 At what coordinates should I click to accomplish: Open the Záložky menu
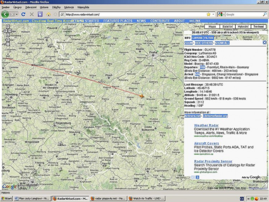(x=56, y=7)
